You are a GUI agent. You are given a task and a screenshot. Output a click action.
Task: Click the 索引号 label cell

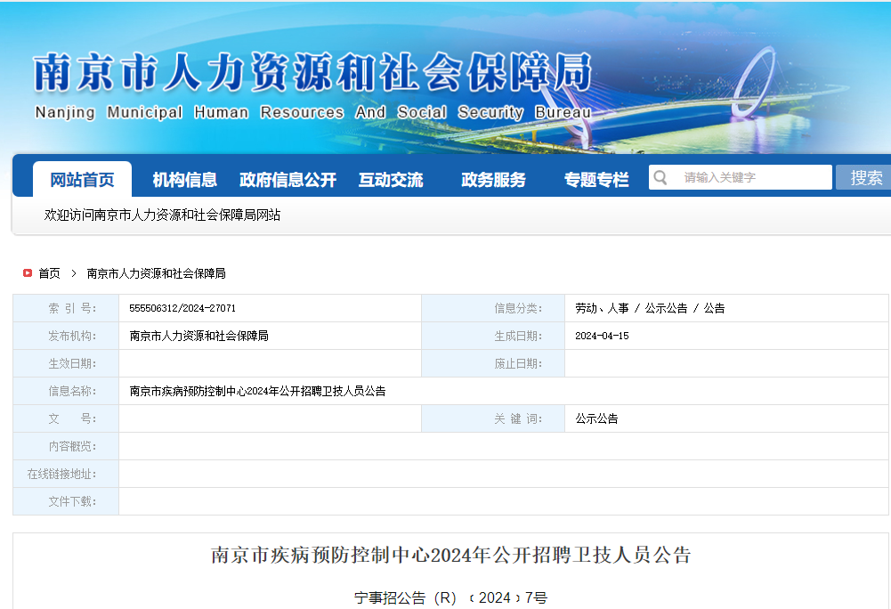(66, 308)
